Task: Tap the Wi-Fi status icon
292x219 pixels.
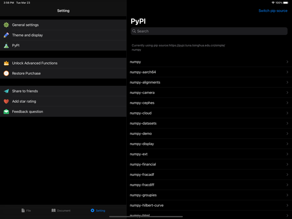Action: click(273, 3)
